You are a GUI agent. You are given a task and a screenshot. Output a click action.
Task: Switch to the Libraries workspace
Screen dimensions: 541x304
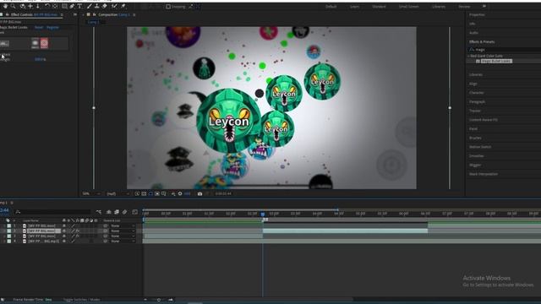tap(439, 7)
